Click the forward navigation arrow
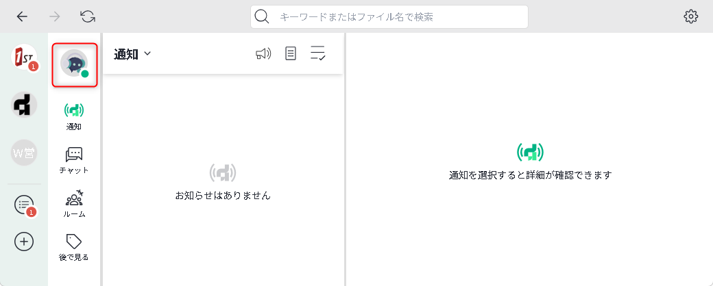The height and width of the screenshot is (286, 713). 56,16
